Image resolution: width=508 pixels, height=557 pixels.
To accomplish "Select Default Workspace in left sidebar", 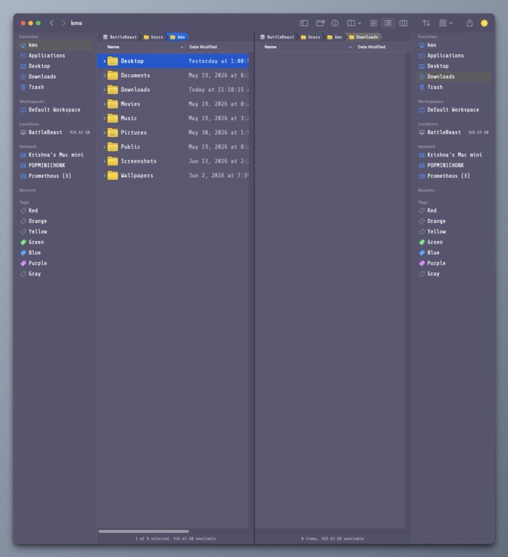I will tap(55, 110).
